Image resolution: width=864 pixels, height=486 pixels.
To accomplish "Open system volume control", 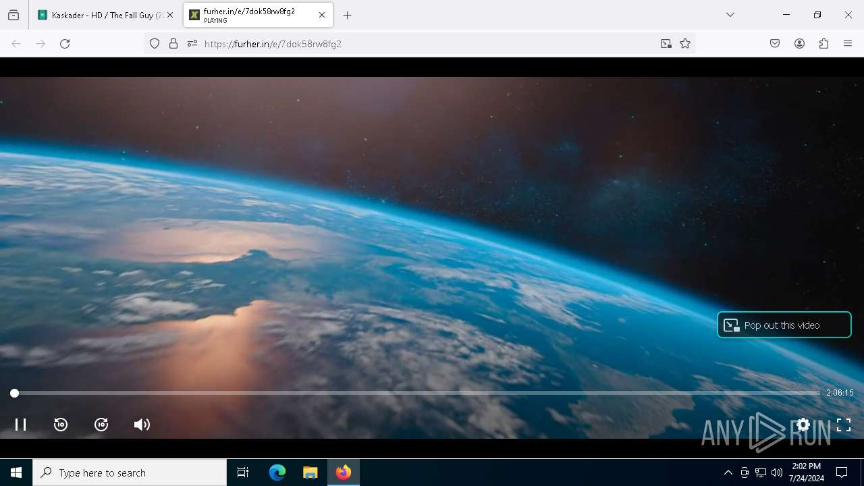I will tap(777, 473).
